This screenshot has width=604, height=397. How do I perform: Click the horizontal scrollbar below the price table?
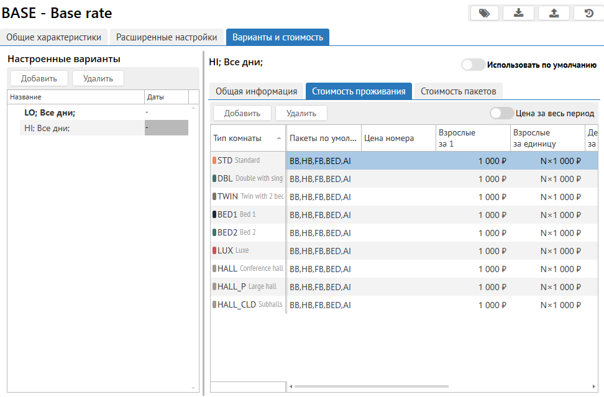pos(367,386)
